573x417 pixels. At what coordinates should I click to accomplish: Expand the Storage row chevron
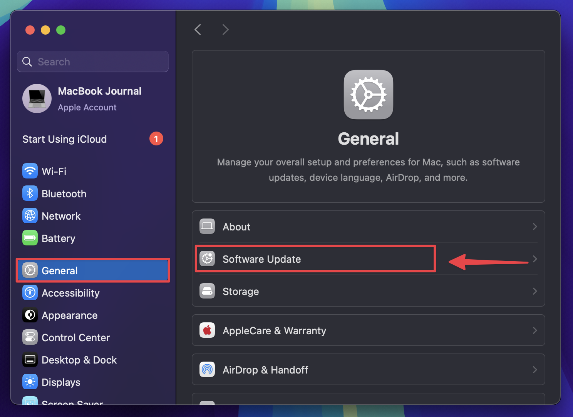click(534, 291)
